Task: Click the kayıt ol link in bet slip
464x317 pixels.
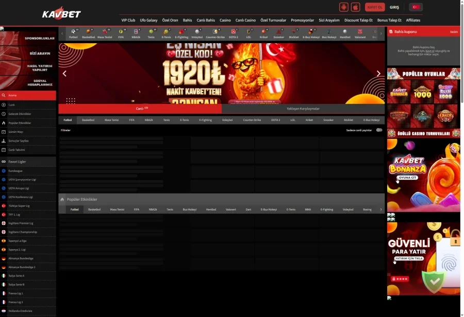Action: tap(430, 51)
